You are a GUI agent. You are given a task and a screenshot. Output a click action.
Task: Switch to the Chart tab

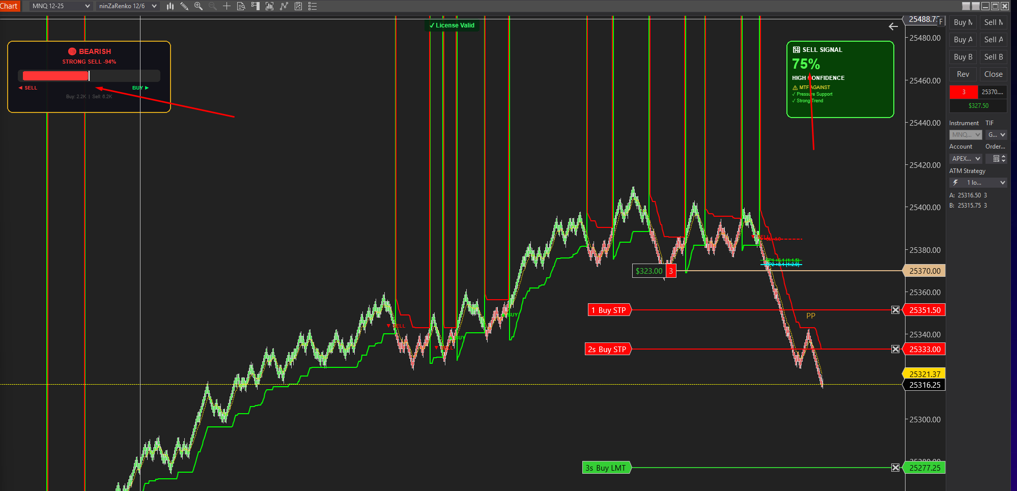click(9, 6)
